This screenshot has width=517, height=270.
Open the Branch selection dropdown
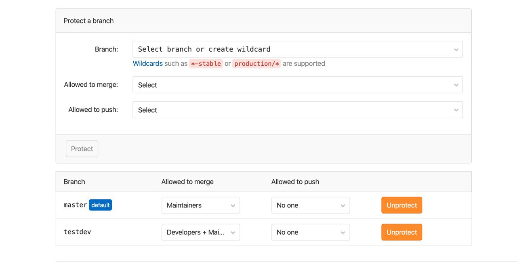point(298,49)
